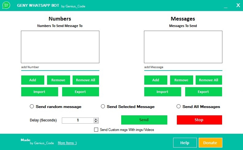Import numbers using Numbers Import button

pyautogui.click(x=39, y=92)
